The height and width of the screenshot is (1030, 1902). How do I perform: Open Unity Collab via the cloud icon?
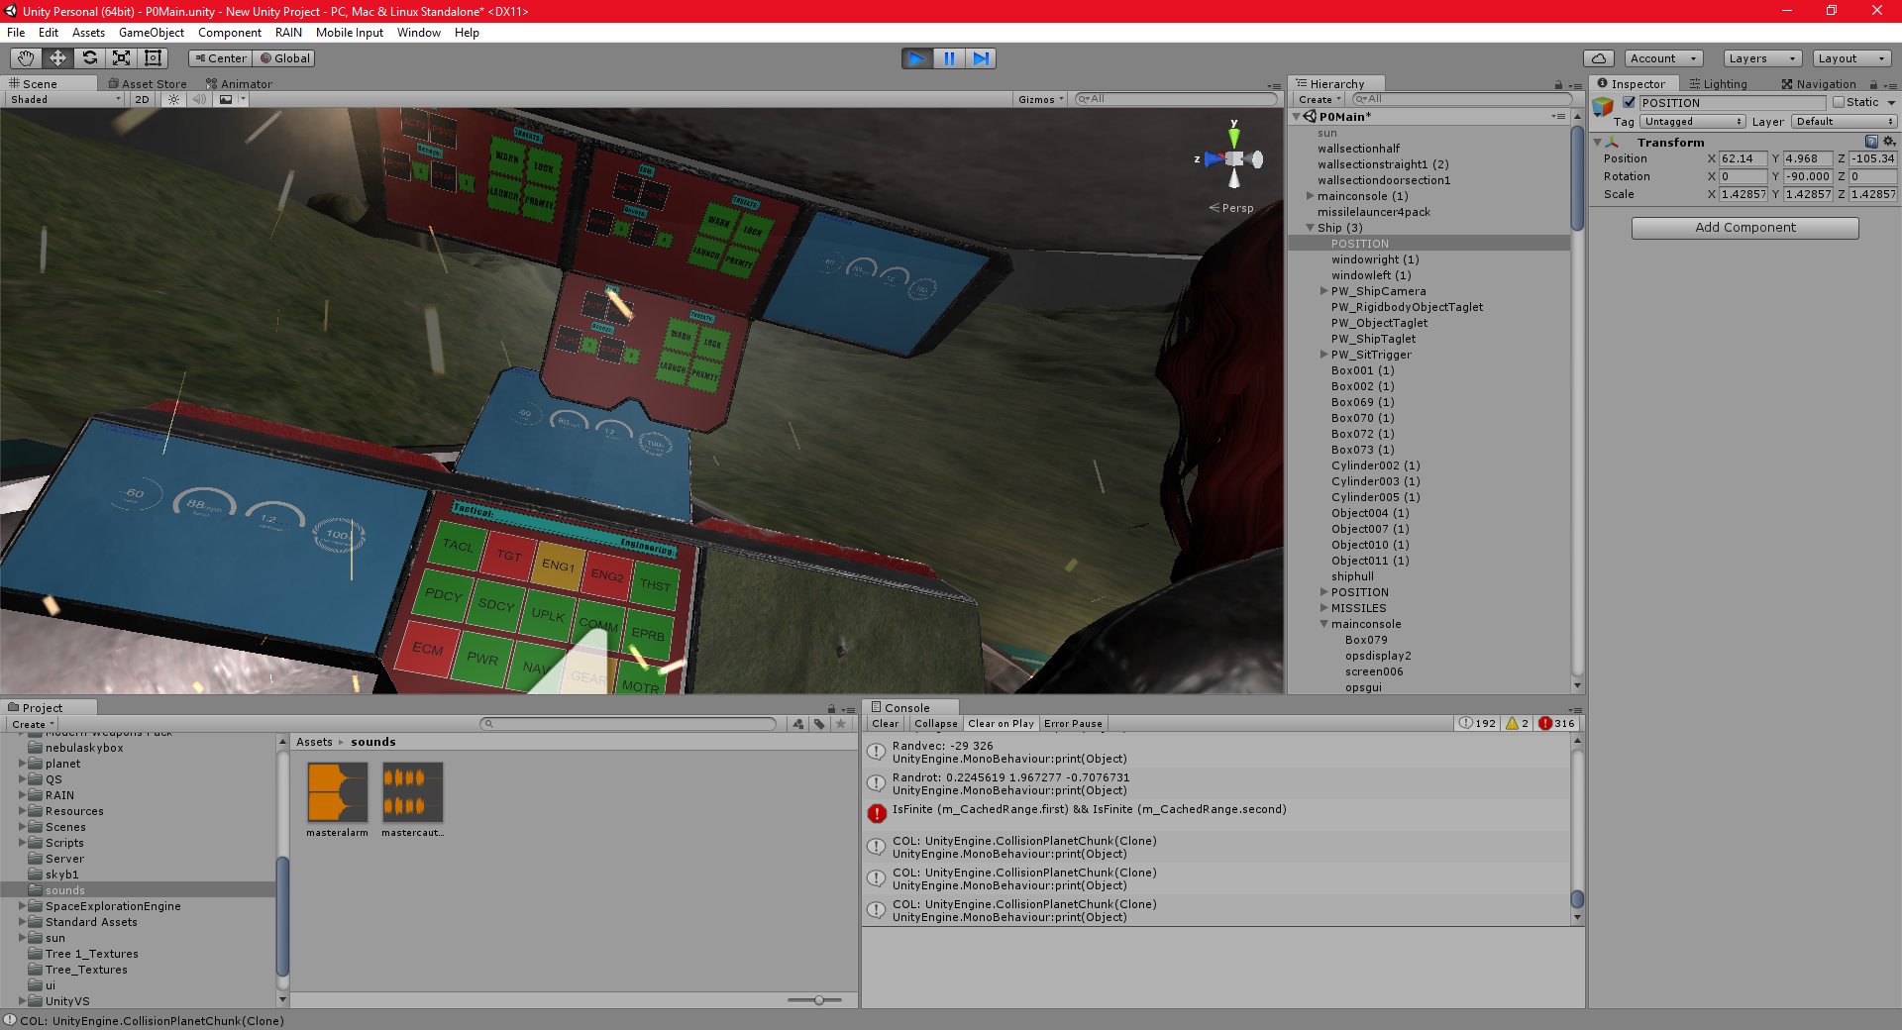pos(1600,58)
